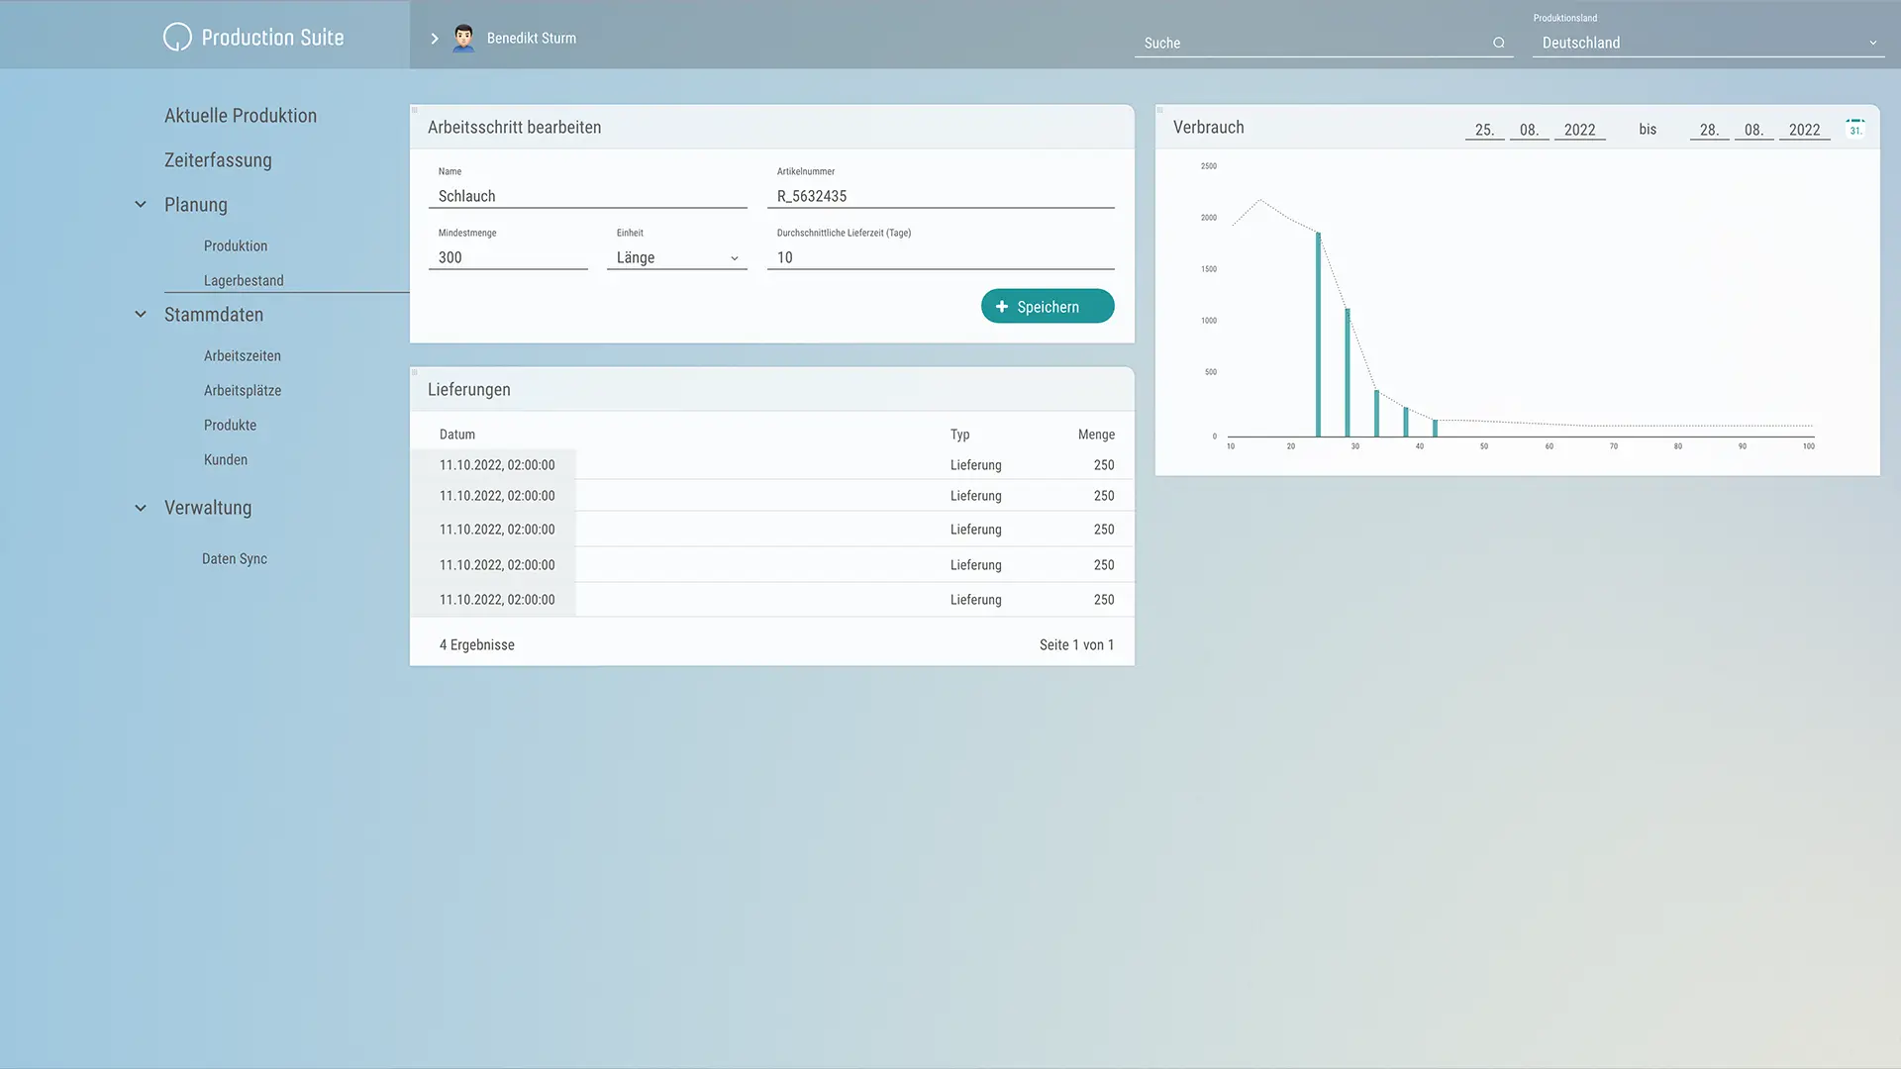The width and height of the screenshot is (1901, 1069).
Task: Collapse the Planung menu section
Action: (x=141, y=205)
